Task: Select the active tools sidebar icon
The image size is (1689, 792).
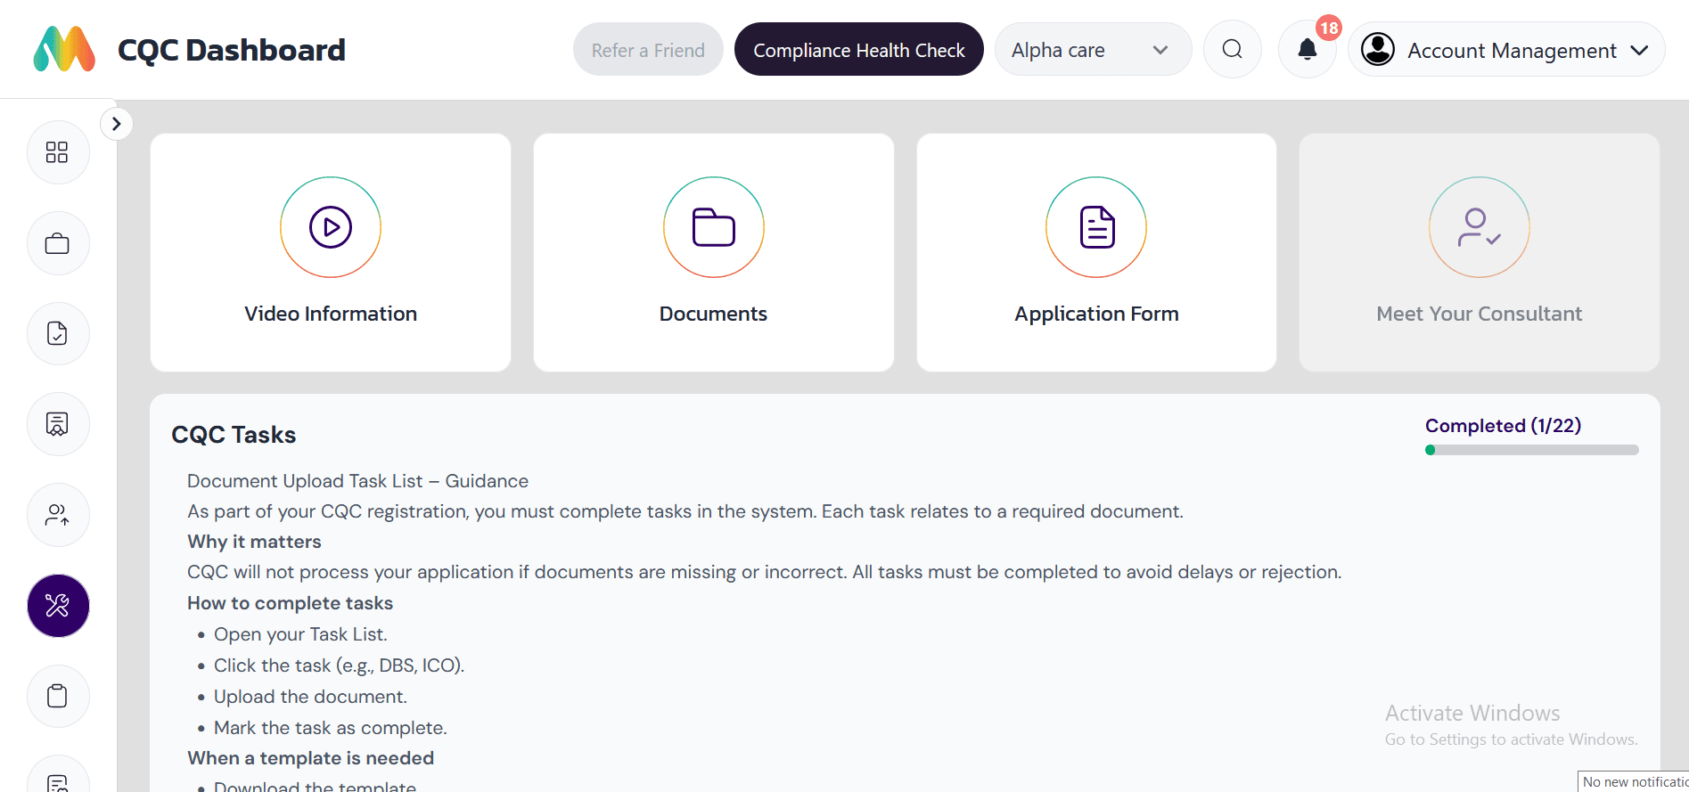Action: point(58,606)
